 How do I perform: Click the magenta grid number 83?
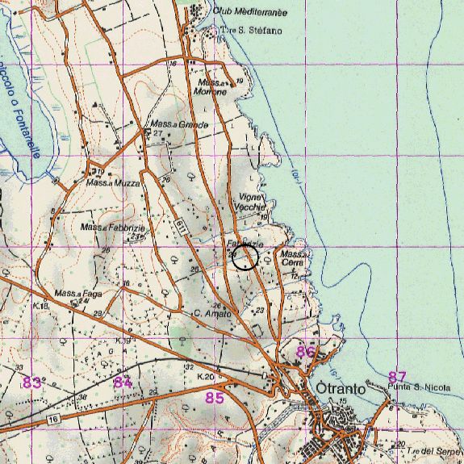pyautogui.click(x=32, y=382)
